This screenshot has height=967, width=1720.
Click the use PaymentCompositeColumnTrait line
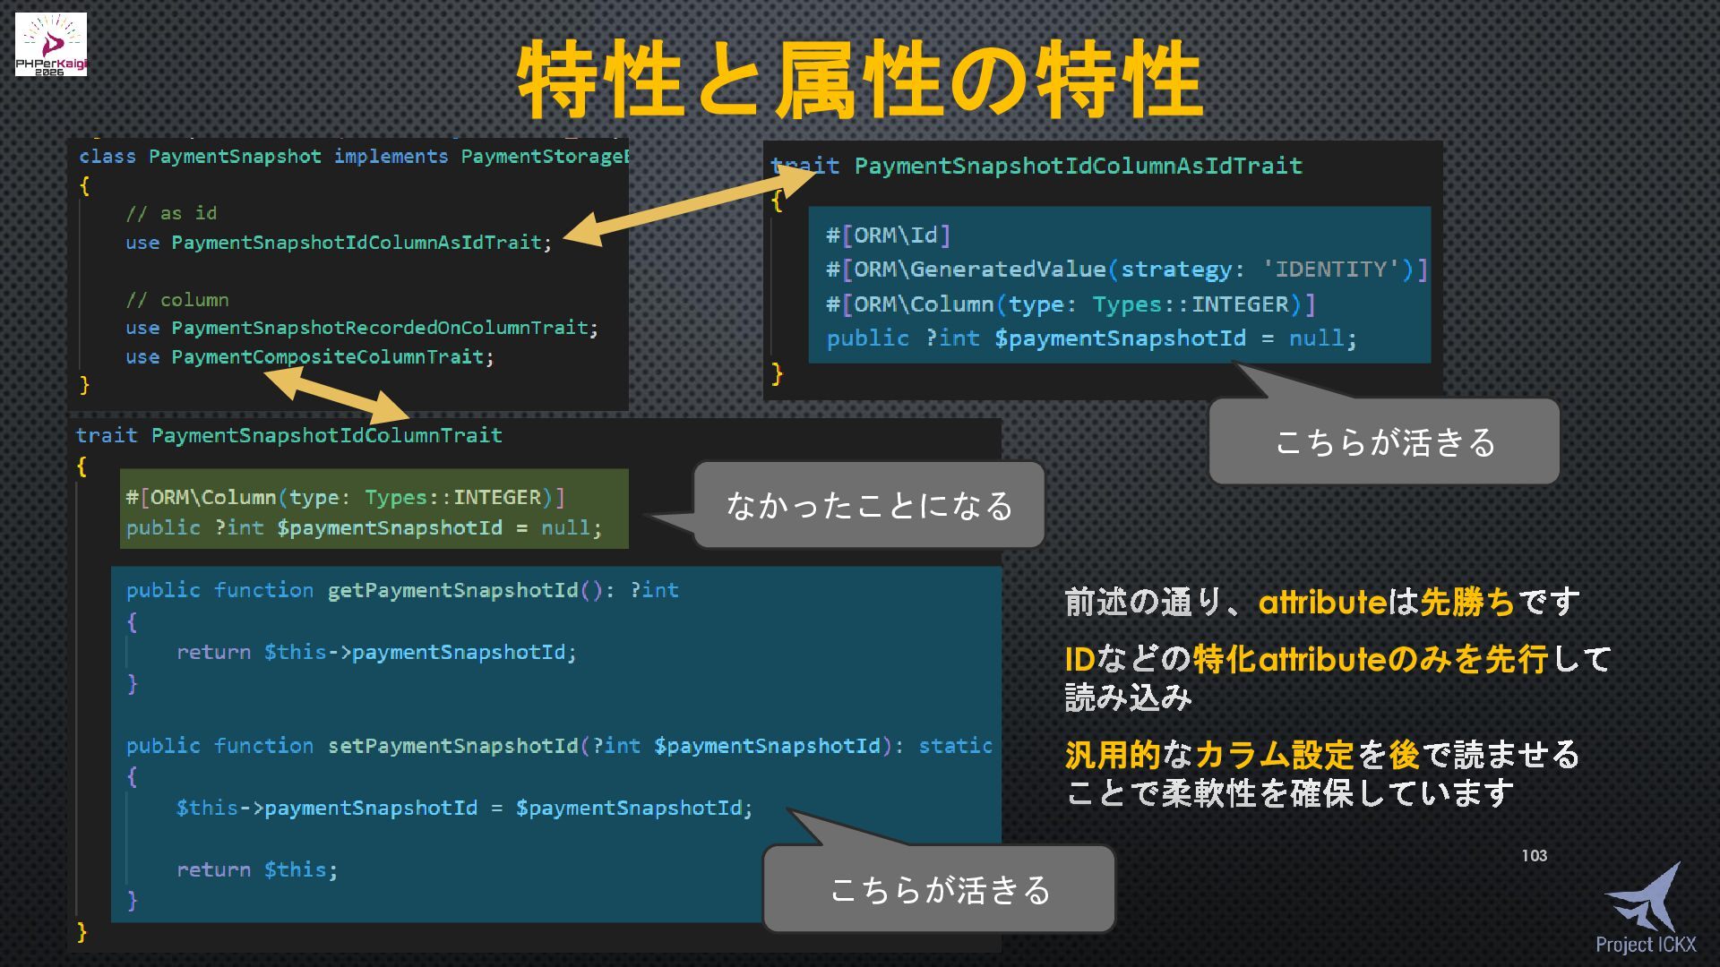[x=309, y=357]
